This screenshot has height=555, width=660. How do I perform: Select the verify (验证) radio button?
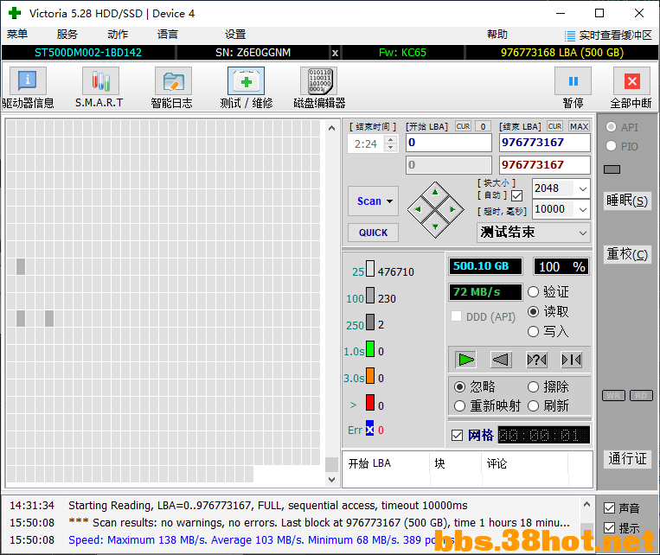[x=534, y=291]
